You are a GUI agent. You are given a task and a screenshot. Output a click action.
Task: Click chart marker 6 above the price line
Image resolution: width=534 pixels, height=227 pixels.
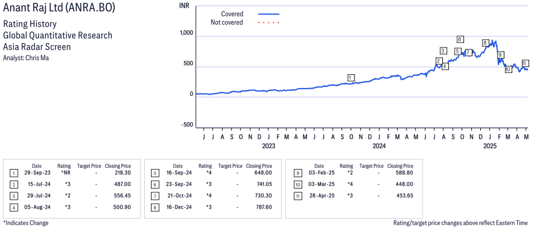pyautogui.click(x=460, y=39)
